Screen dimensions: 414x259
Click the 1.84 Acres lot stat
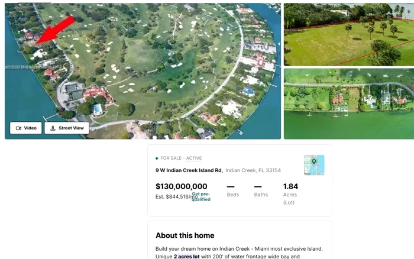coord(290,194)
